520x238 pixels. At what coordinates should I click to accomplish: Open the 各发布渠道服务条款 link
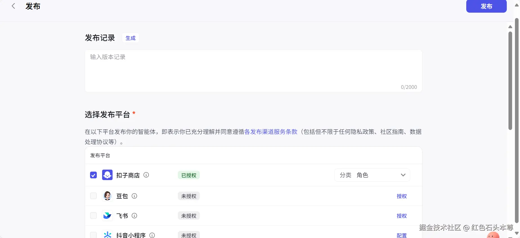(271, 132)
